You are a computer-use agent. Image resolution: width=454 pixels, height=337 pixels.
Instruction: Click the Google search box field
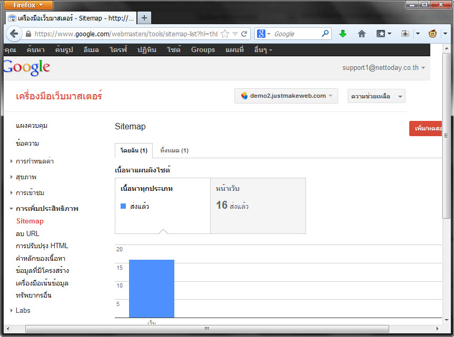click(297, 34)
